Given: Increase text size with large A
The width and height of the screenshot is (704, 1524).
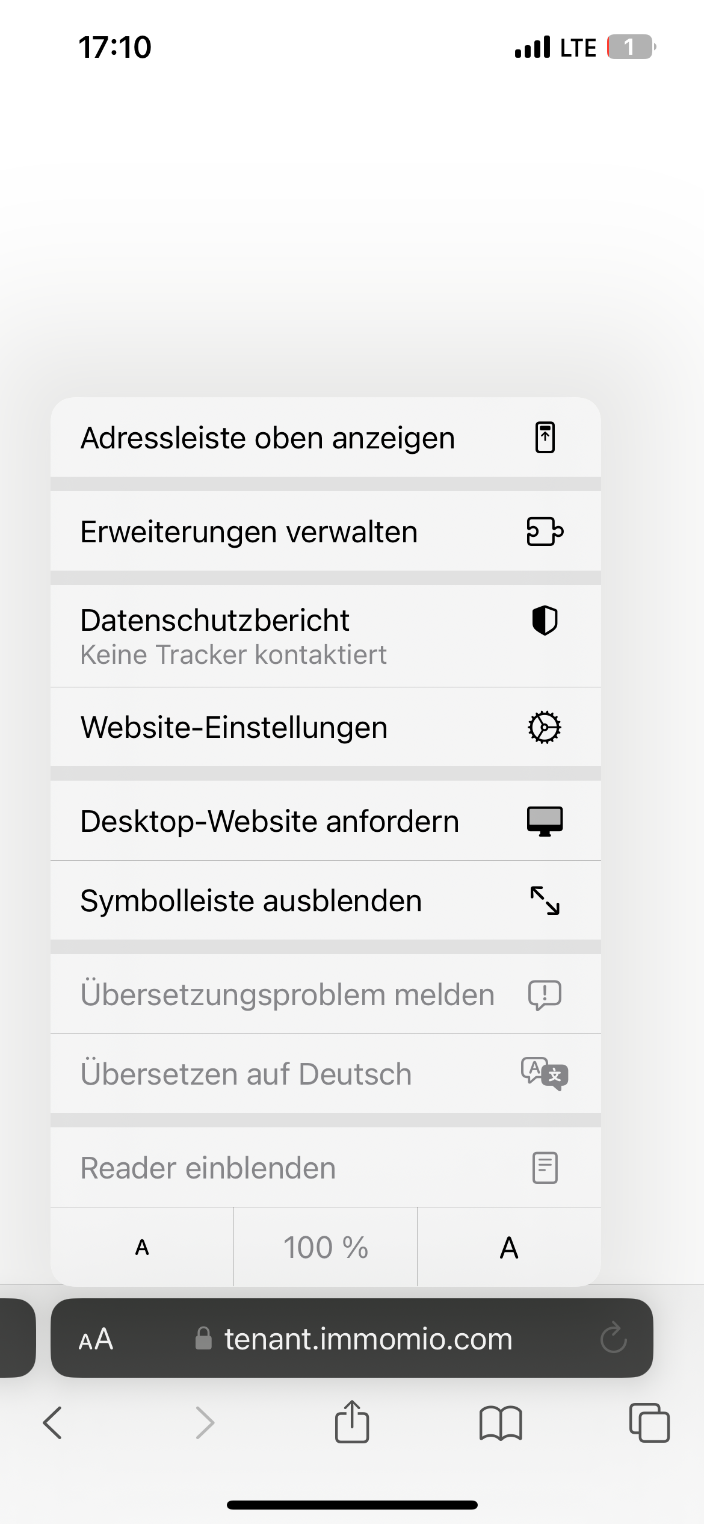Looking at the screenshot, I should click(509, 1247).
